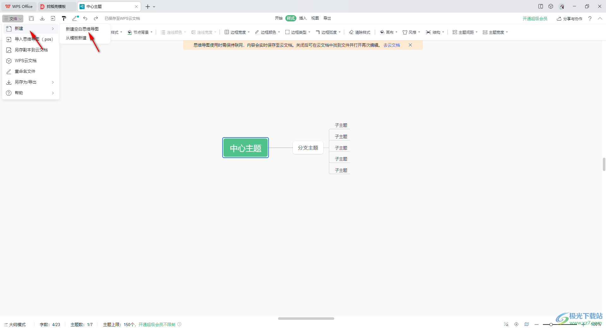Select 新建空白思维导图 submenu item
Image resolution: width=606 pixels, height=328 pixels.
coord(82,29)
